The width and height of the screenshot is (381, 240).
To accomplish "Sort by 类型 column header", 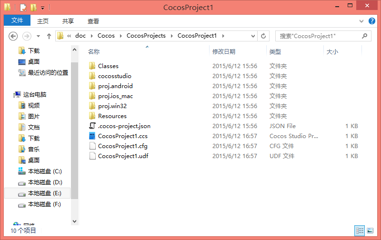I will coord(275,51).
